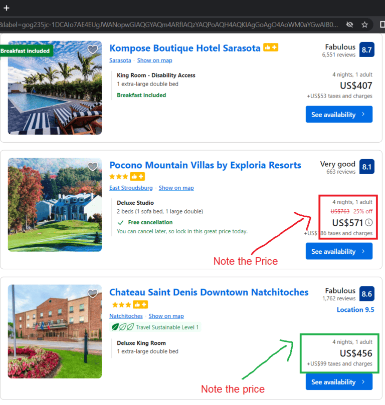Toggle wishlist heart on Pocono Mountain Villas
Viewport: 385px width, 405px height.
[92, 167]
